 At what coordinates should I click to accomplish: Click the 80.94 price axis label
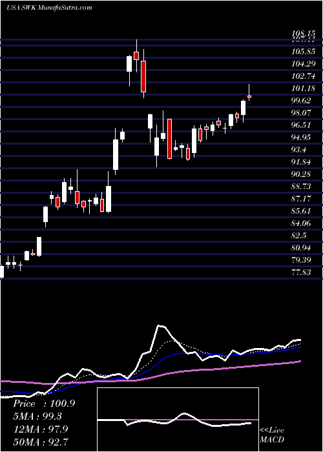[301, 247]
